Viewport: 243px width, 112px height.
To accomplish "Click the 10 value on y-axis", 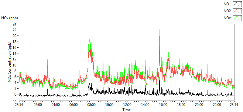I will coord(15,65).
